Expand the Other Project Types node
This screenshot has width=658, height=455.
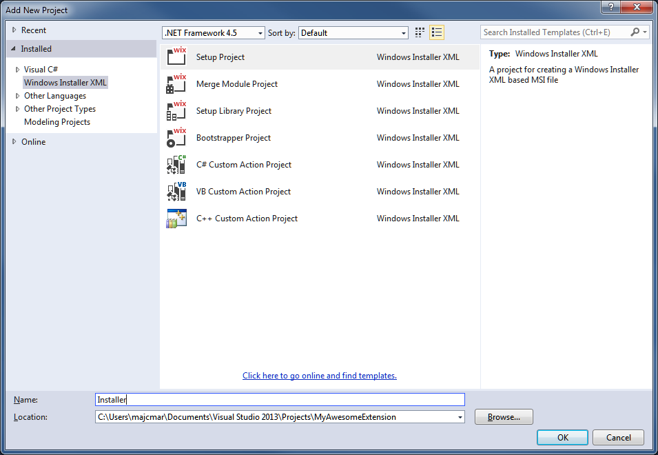18,109
